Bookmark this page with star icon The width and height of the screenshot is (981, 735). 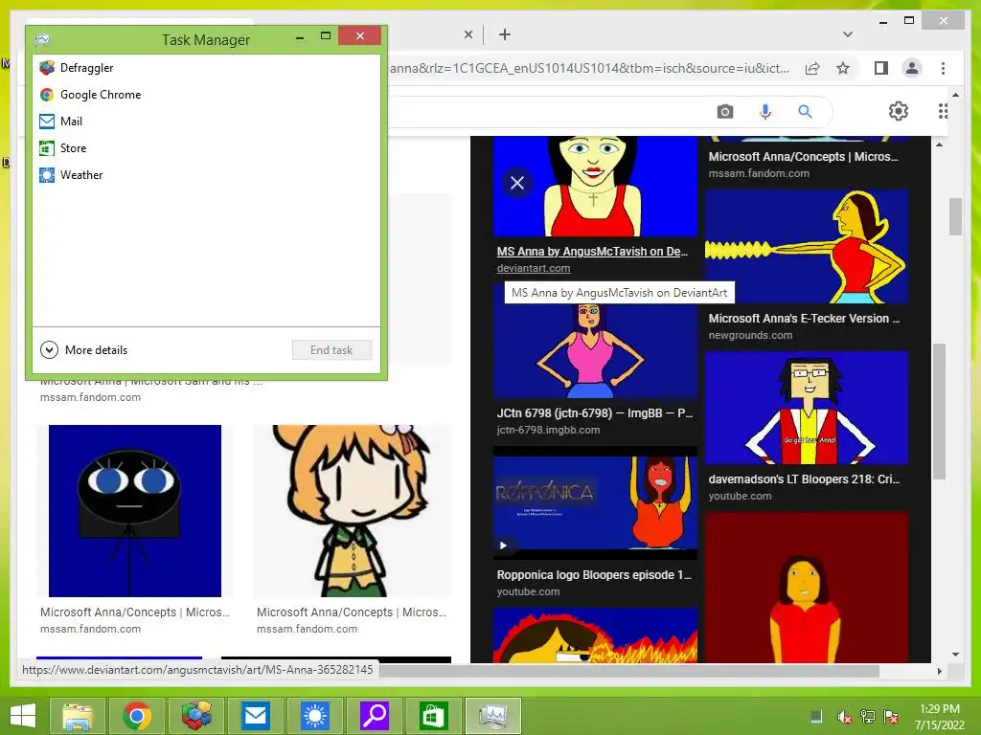tap(843, 68)
